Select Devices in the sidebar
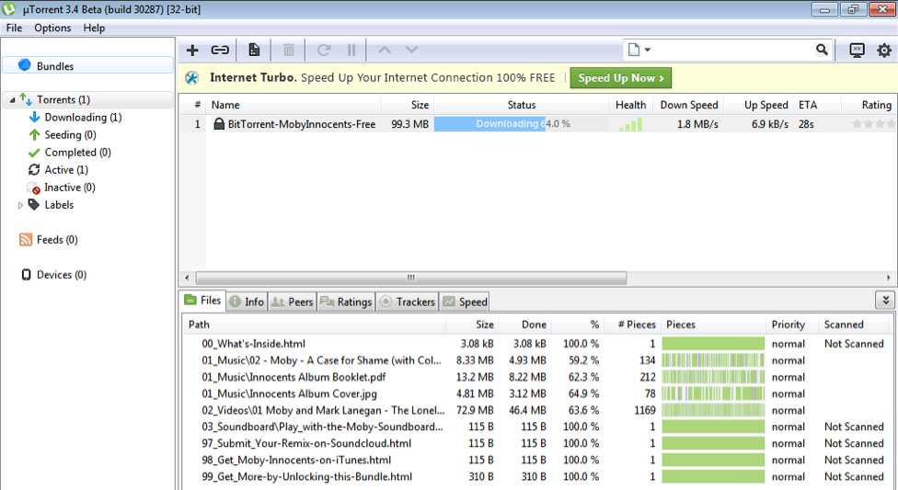The image size is (898, 490). [x=60, y=275]
